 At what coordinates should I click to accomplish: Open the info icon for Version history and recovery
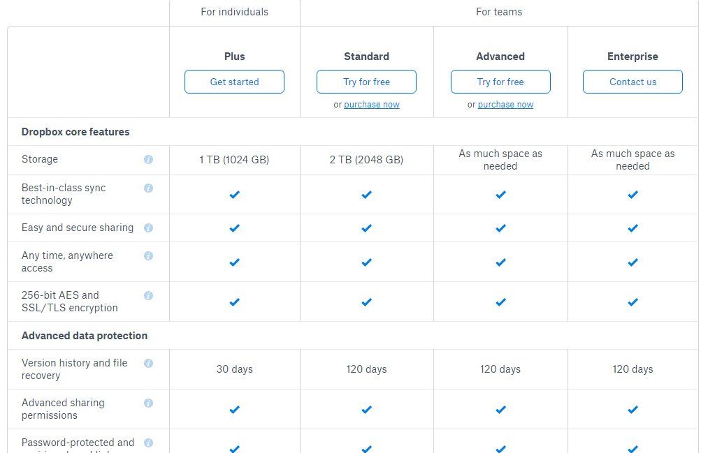148,363
